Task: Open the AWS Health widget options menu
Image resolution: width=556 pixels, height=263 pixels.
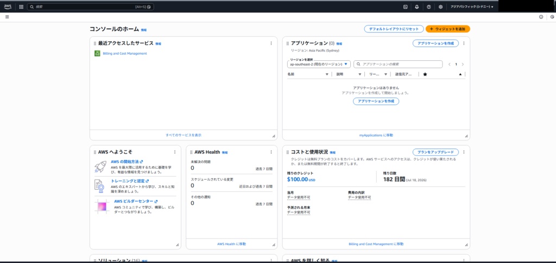Action: coord(271,152)
